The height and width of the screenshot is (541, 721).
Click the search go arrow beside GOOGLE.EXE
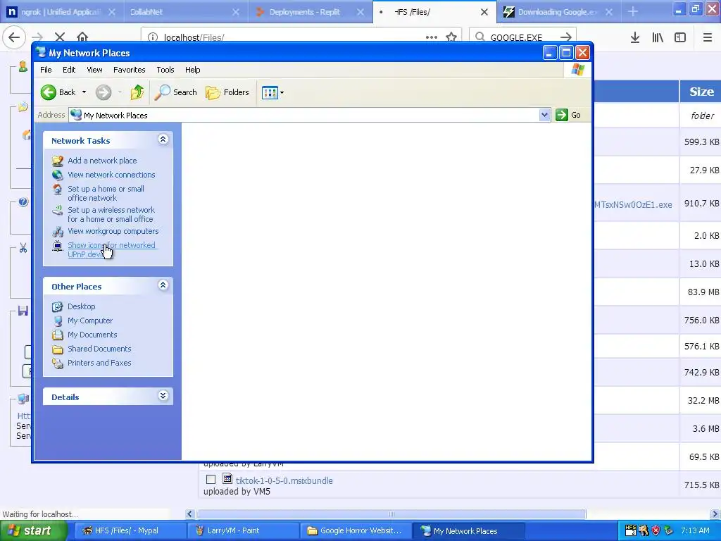click(x=566, y=37)
